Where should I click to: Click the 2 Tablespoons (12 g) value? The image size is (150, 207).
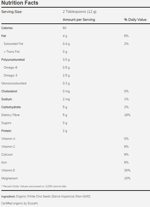[x=79, y=12]
